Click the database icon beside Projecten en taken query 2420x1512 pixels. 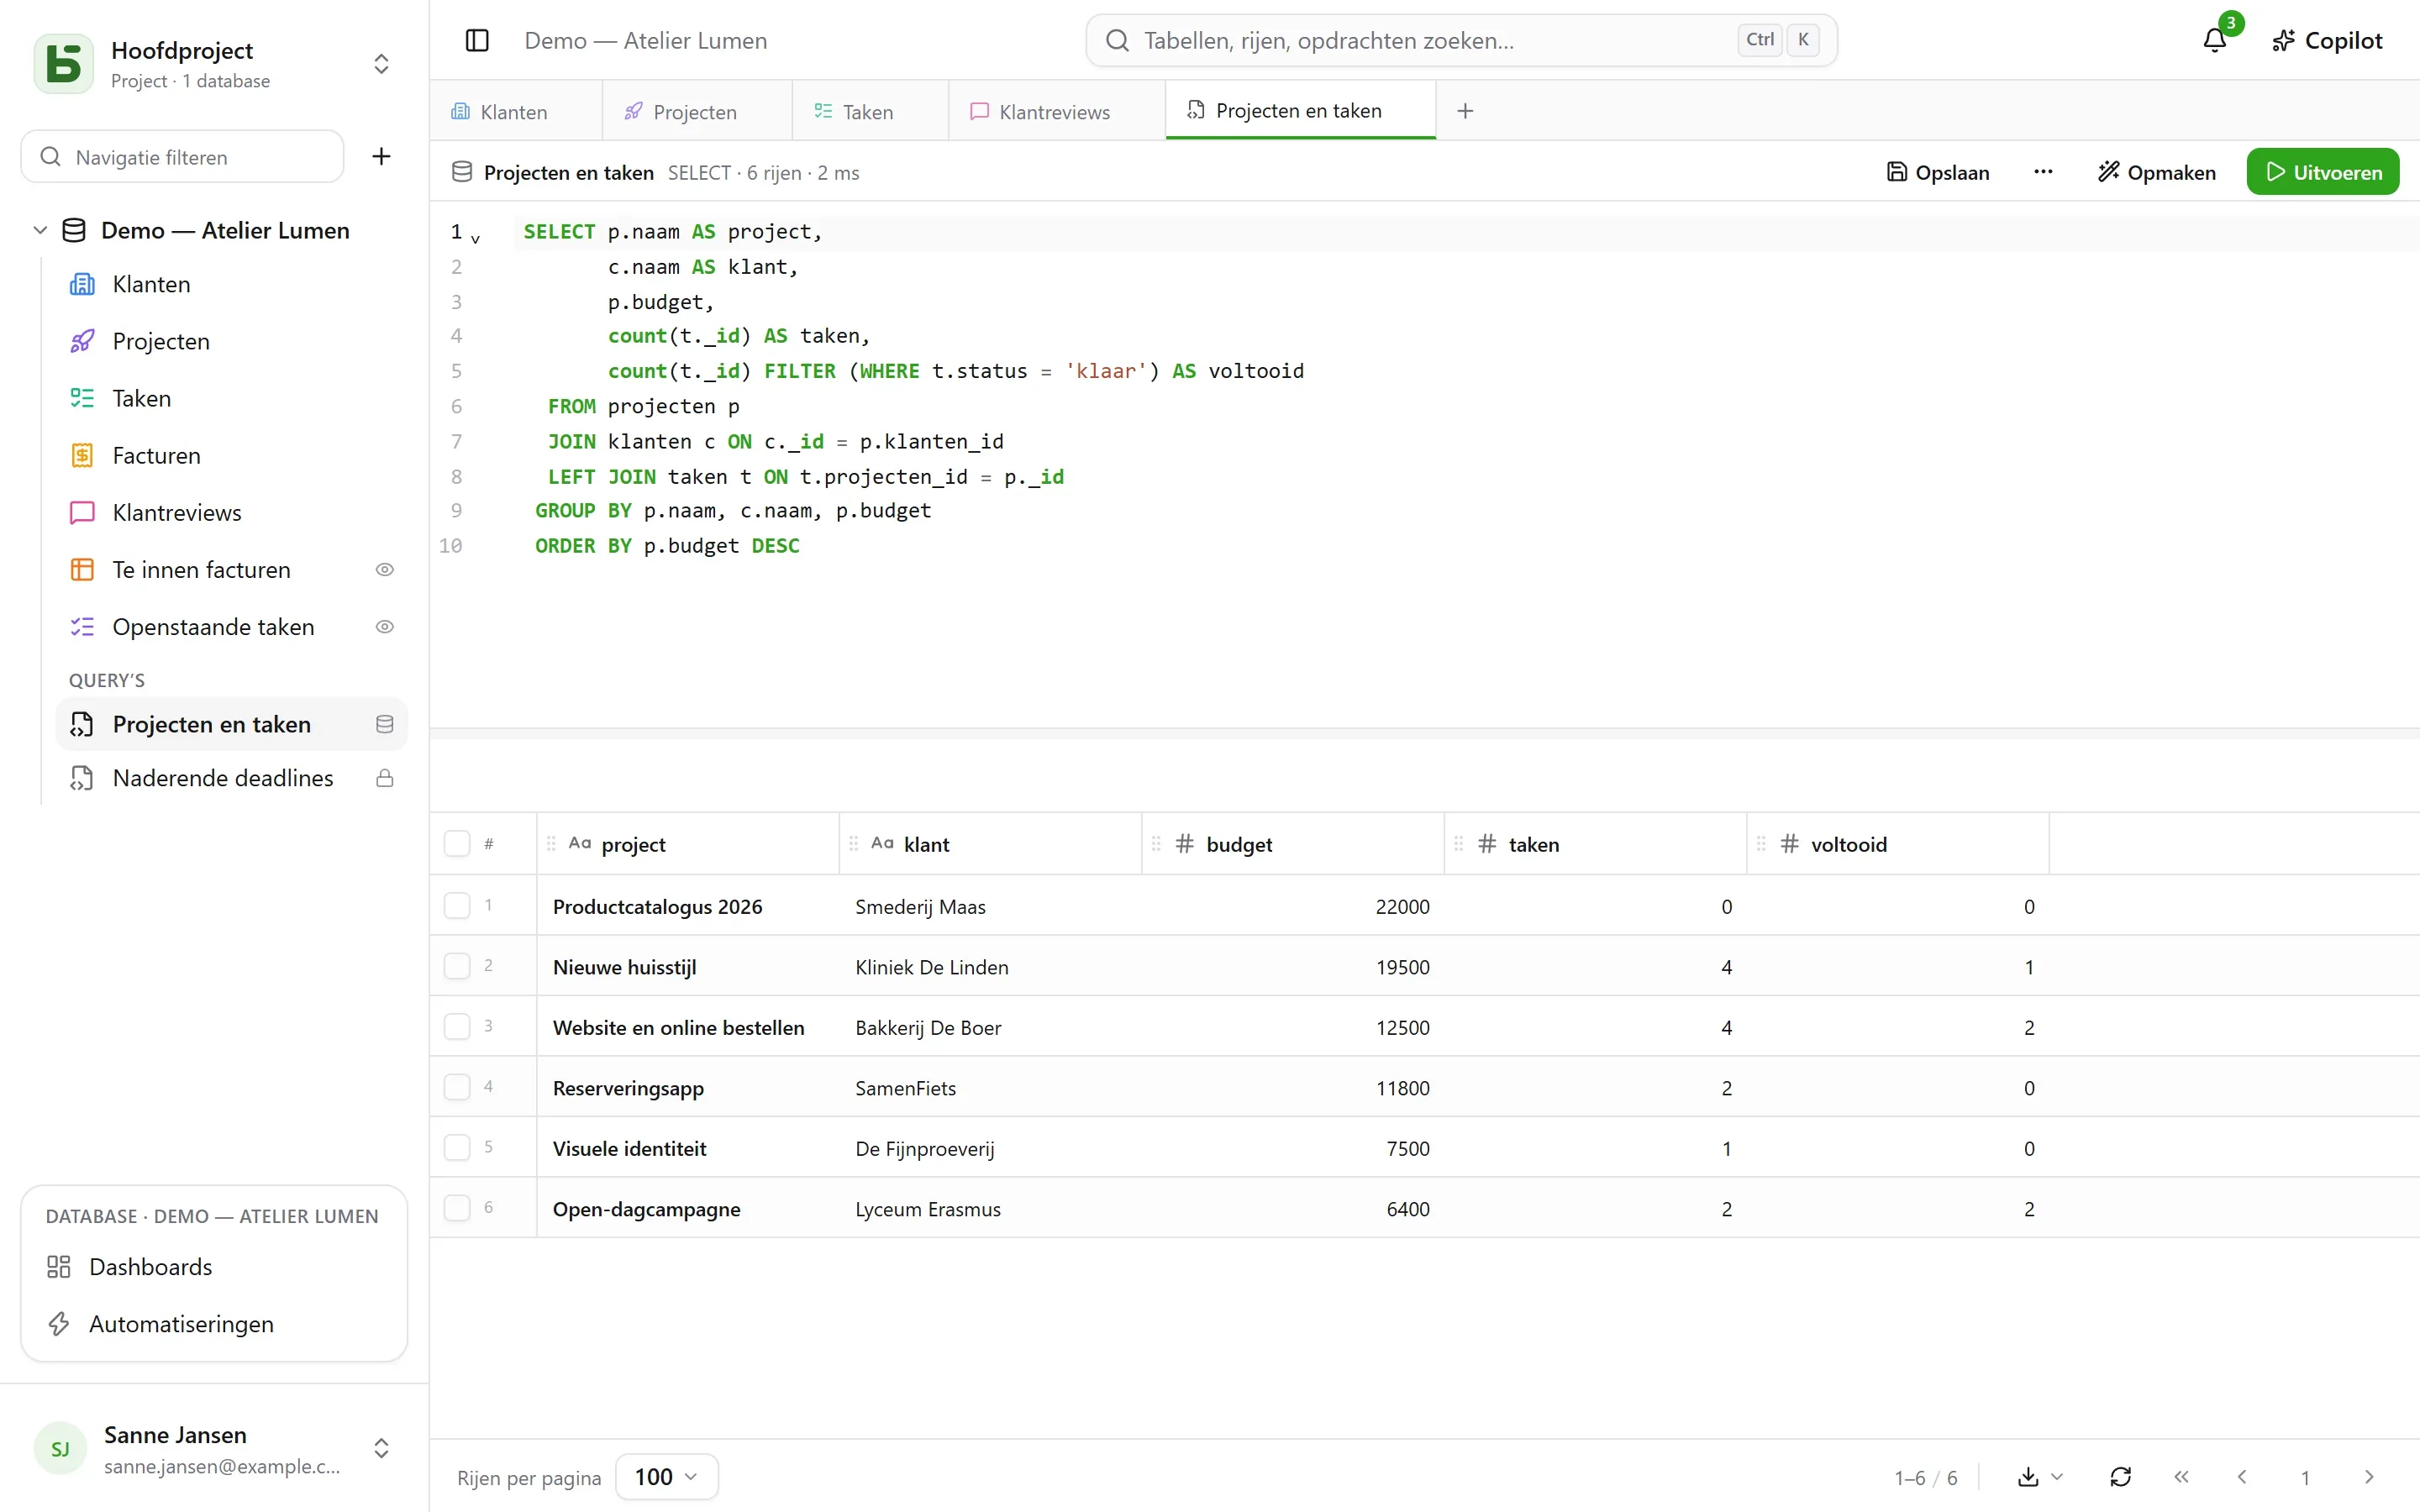pyautogui.click(x=384, y=724)
